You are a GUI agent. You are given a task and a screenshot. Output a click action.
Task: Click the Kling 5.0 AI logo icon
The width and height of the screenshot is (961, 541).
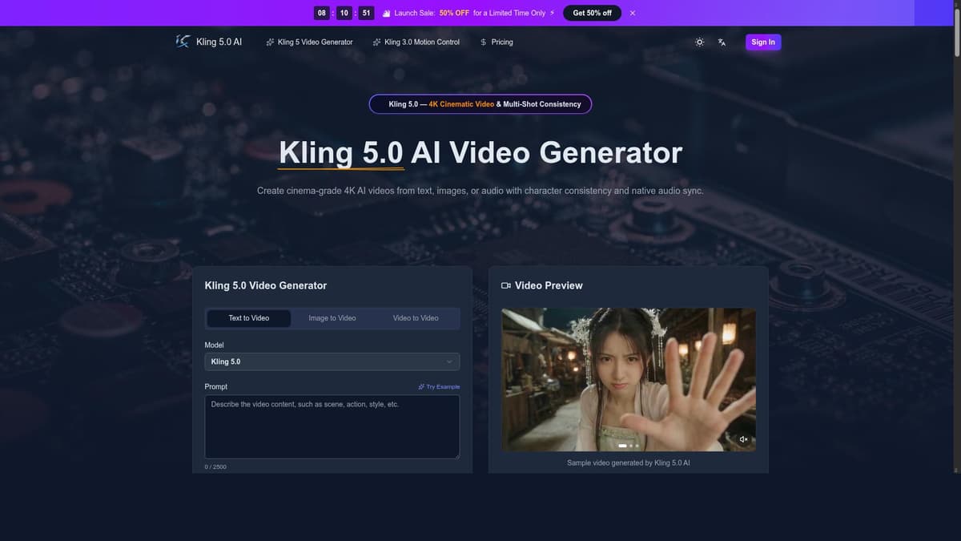coord(181,41)
